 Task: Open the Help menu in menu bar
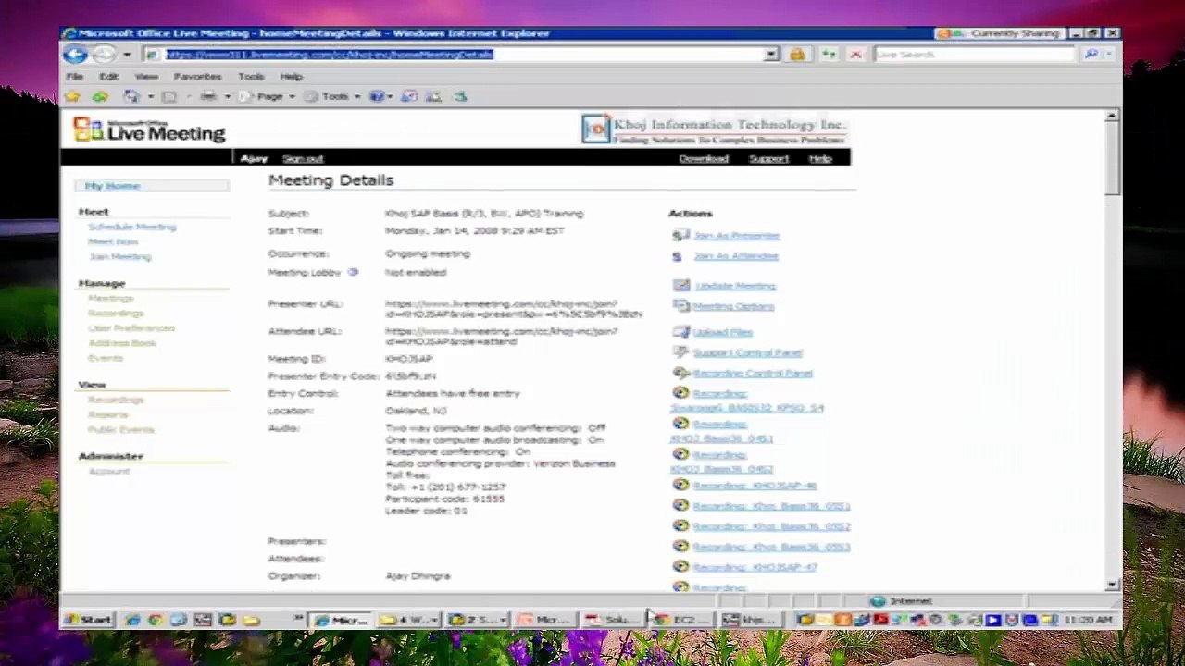(292, 77)
